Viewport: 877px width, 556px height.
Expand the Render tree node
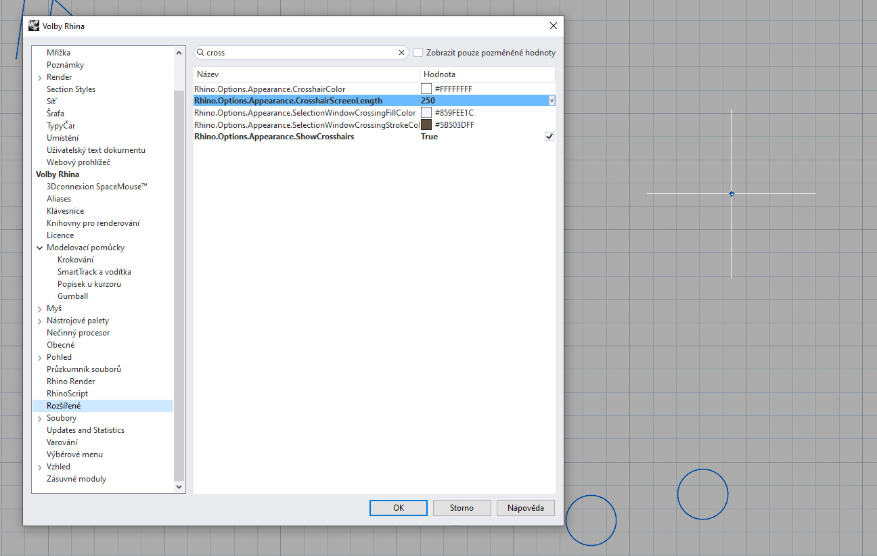click(40, 78)
